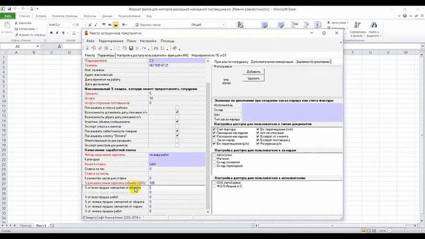The image size is (425, 239).
Task: Click the green Excel Файл button
Action: coord(7,16)
